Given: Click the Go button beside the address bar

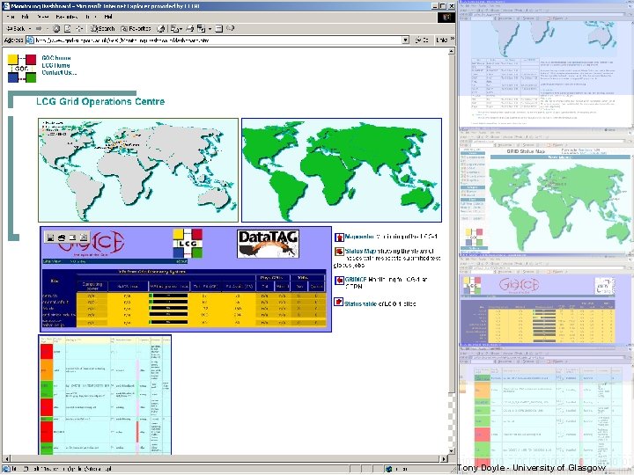Looking at the screenshot, I should pyautogui.click(x=421, y=40).
